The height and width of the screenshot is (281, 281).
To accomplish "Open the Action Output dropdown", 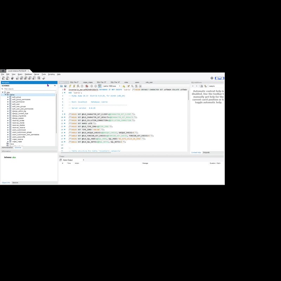I will [73, 160].
